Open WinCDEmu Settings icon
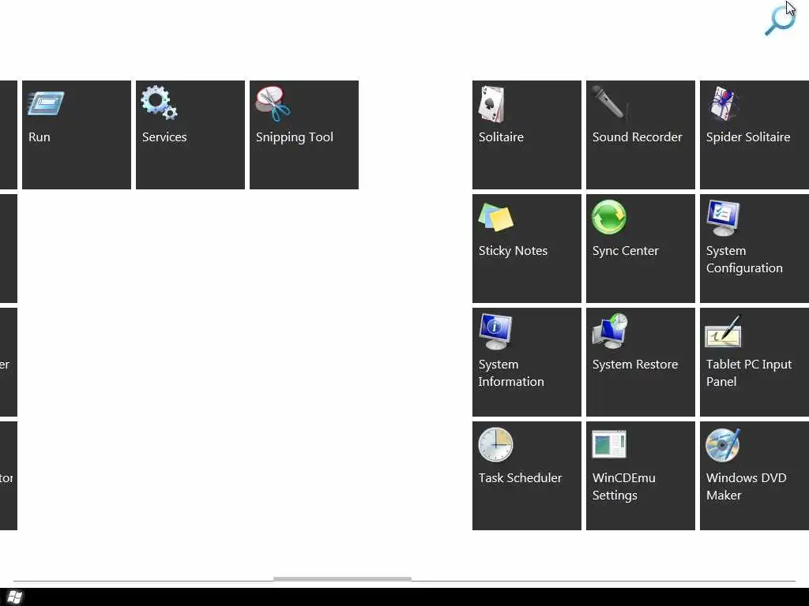This screenshot has height=606, width=809. pyautogui.click(x=609, y=444)
